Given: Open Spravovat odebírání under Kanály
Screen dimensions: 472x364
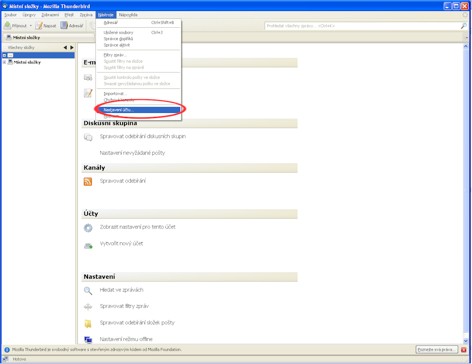Looking at the screenshot, I should click(123, 181).
